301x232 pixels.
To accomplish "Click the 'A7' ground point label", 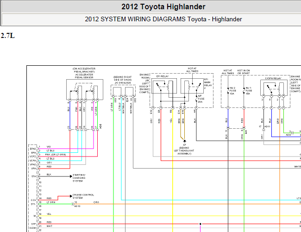I will [184, 145].
